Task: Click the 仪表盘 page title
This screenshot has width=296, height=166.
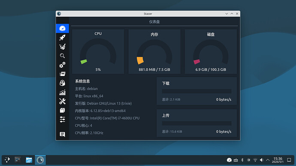Action: point(154,22)
